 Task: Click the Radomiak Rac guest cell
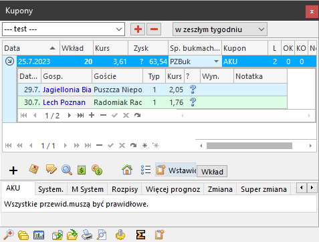pos(118,102)
